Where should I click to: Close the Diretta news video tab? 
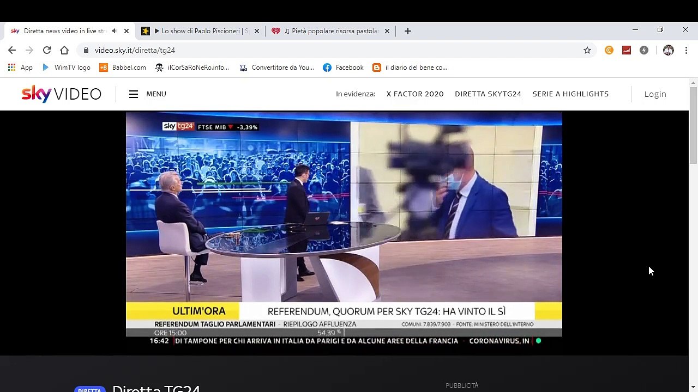click(127, 31)
